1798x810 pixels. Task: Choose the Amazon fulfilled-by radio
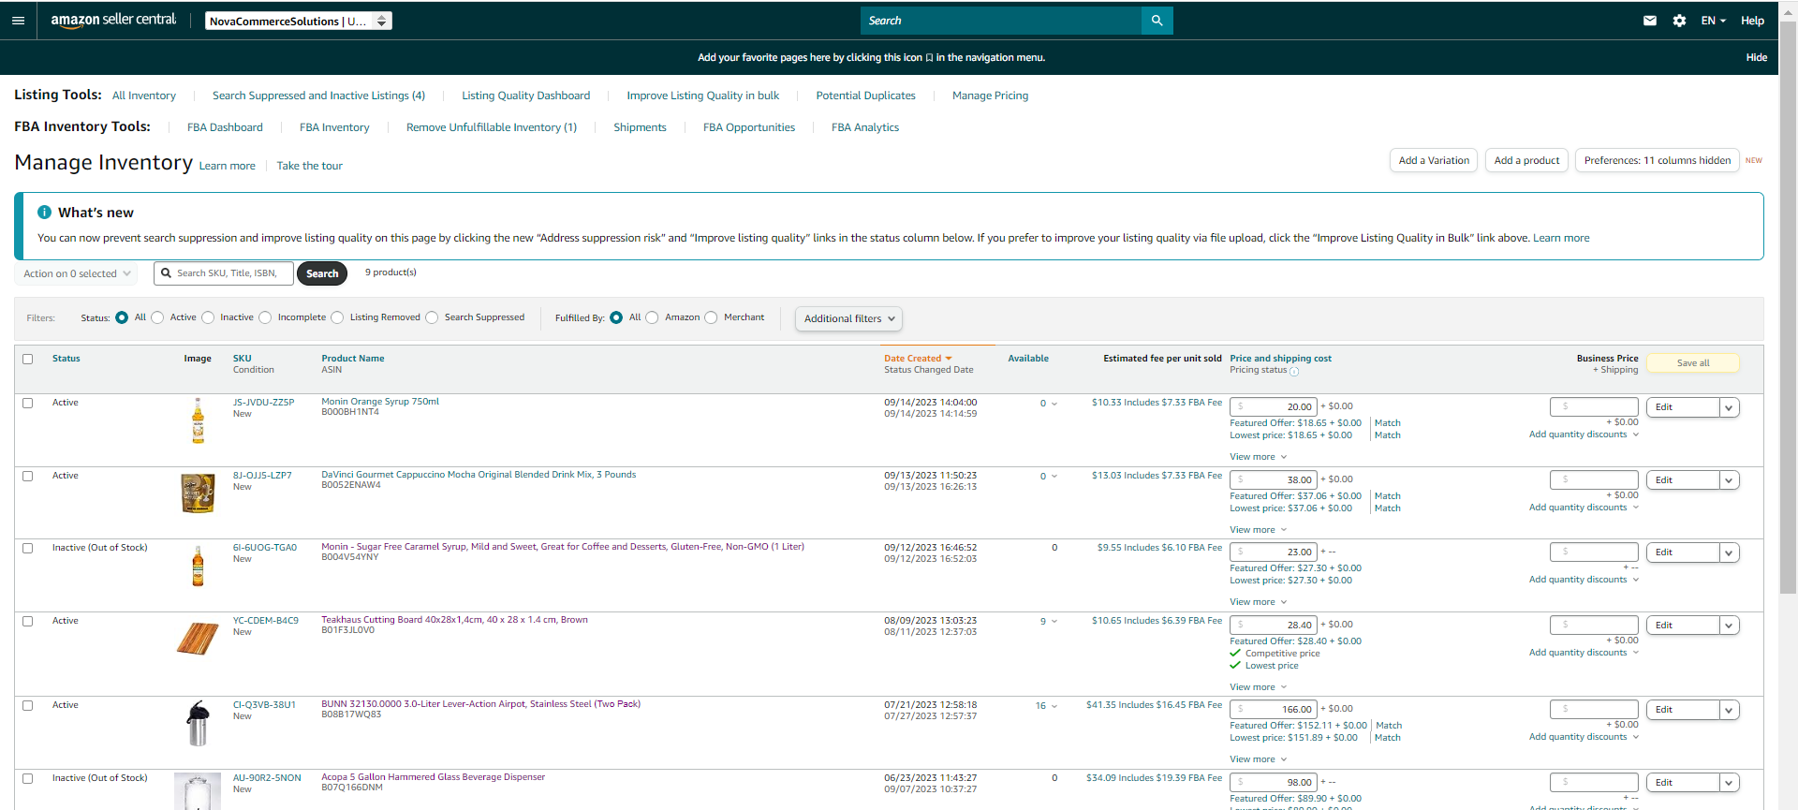[652, 317]
